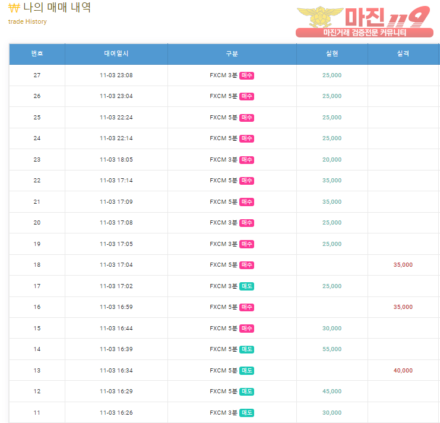Click the 마진거래 검증전문 커뮤니티 banner

(x=365, y=33)
